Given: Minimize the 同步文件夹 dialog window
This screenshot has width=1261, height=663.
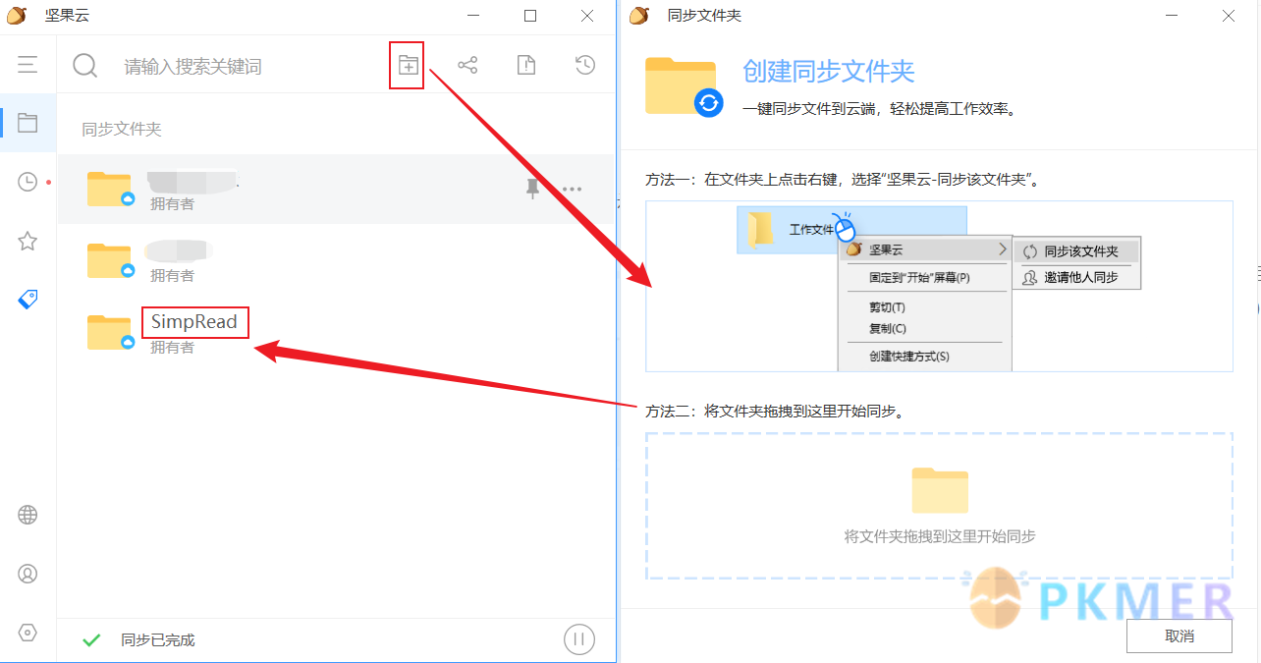Looking at the screenshot, I should click(1174, 16).
